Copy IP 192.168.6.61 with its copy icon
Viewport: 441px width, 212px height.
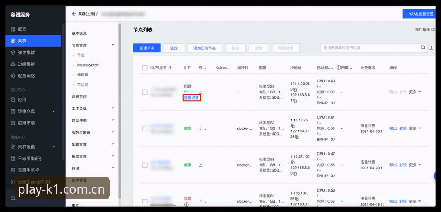pos(295,100)
